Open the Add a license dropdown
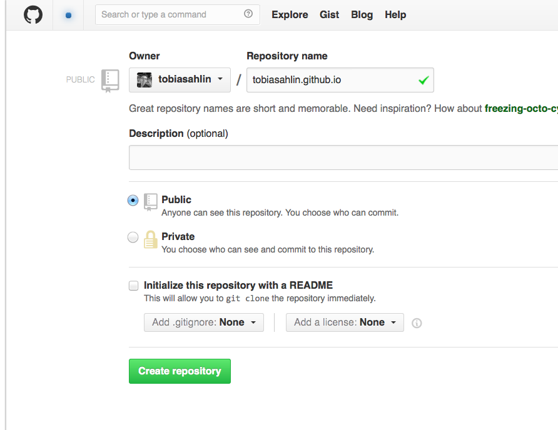This screenshot has width=558, height=430. (345, 322)
